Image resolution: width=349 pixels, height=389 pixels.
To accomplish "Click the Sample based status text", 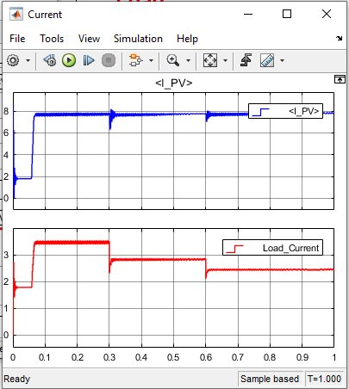I will 270,379.
